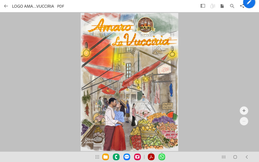Open the page view settings icon
The width and height of the screenshot is (259, 162).
click(x=222, y=6)
